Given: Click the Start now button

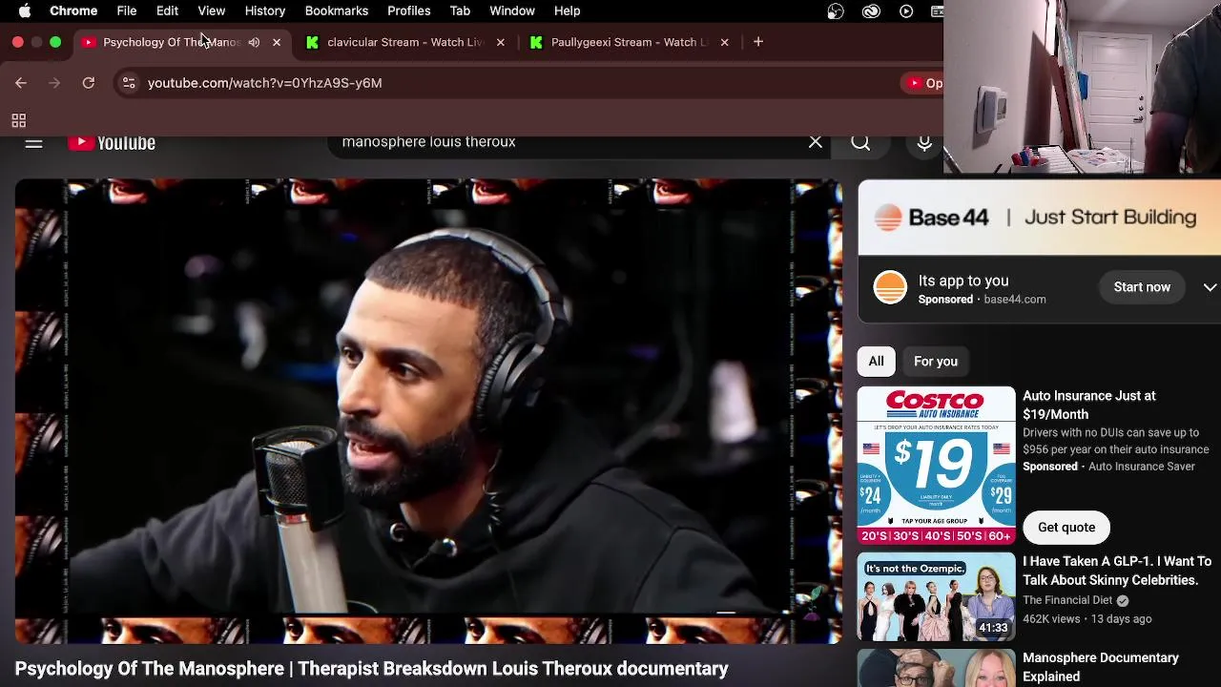Looking at the screenshot, I should coord(1142,287).
